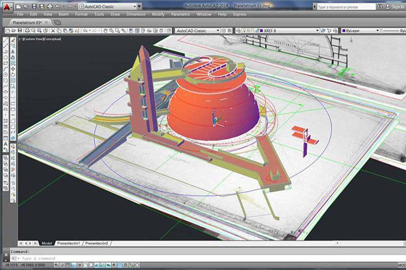This screenshot has height=270, width=406.
Task: Switch to the Presentación1 layout tab
Action: point(68,243)
